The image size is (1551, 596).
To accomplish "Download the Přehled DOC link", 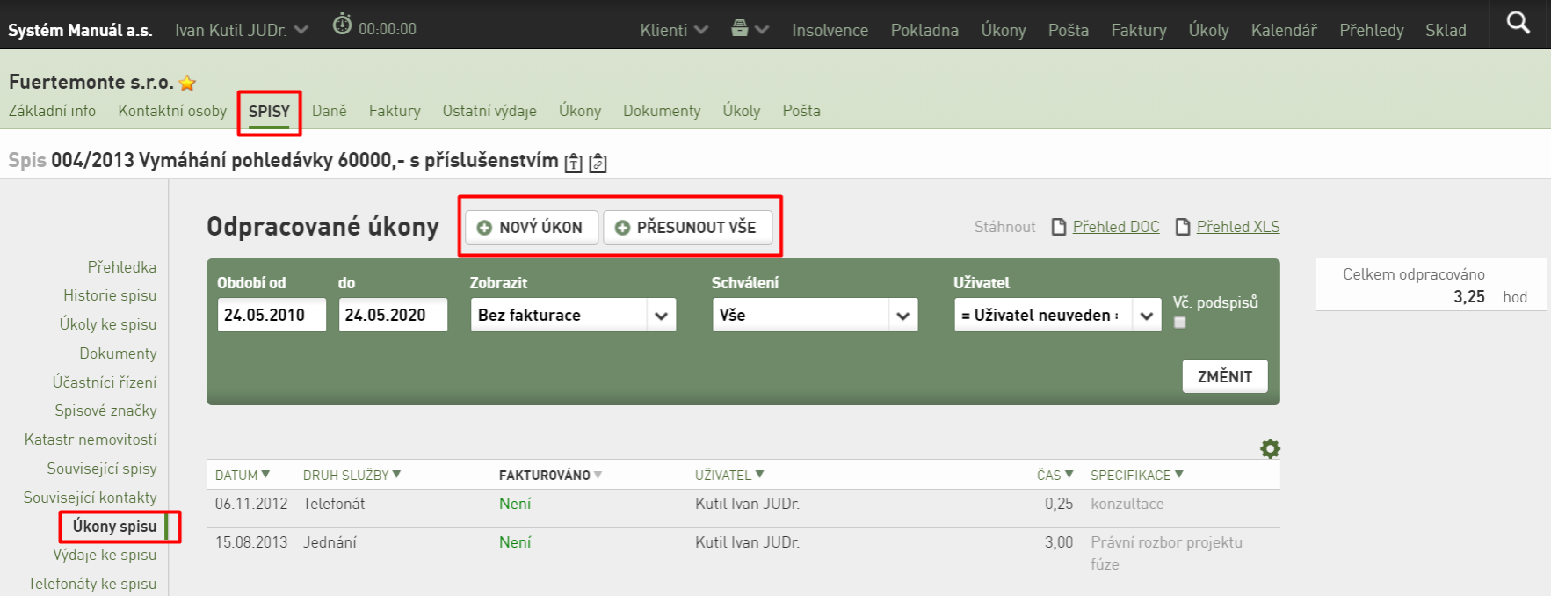I will (x=1116, y=227).
